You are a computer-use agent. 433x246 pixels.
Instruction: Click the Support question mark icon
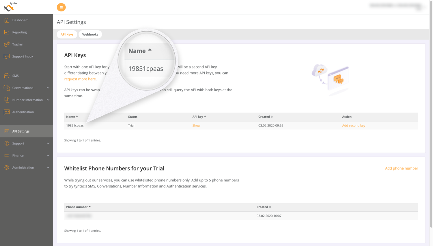coord(7,143)
